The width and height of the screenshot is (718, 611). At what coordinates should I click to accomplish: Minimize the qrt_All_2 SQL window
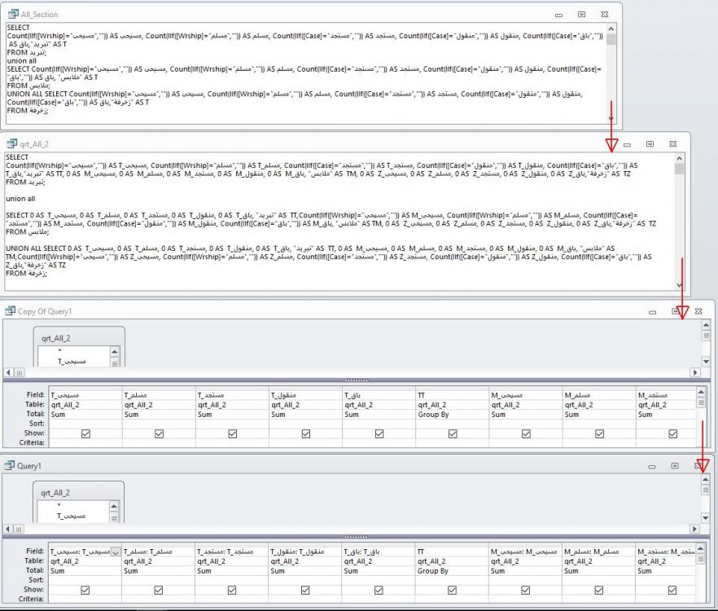[627, 143]
